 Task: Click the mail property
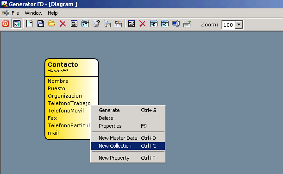pos(53,133)
